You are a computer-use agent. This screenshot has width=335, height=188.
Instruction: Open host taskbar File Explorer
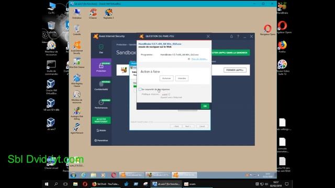coord(75,184)
